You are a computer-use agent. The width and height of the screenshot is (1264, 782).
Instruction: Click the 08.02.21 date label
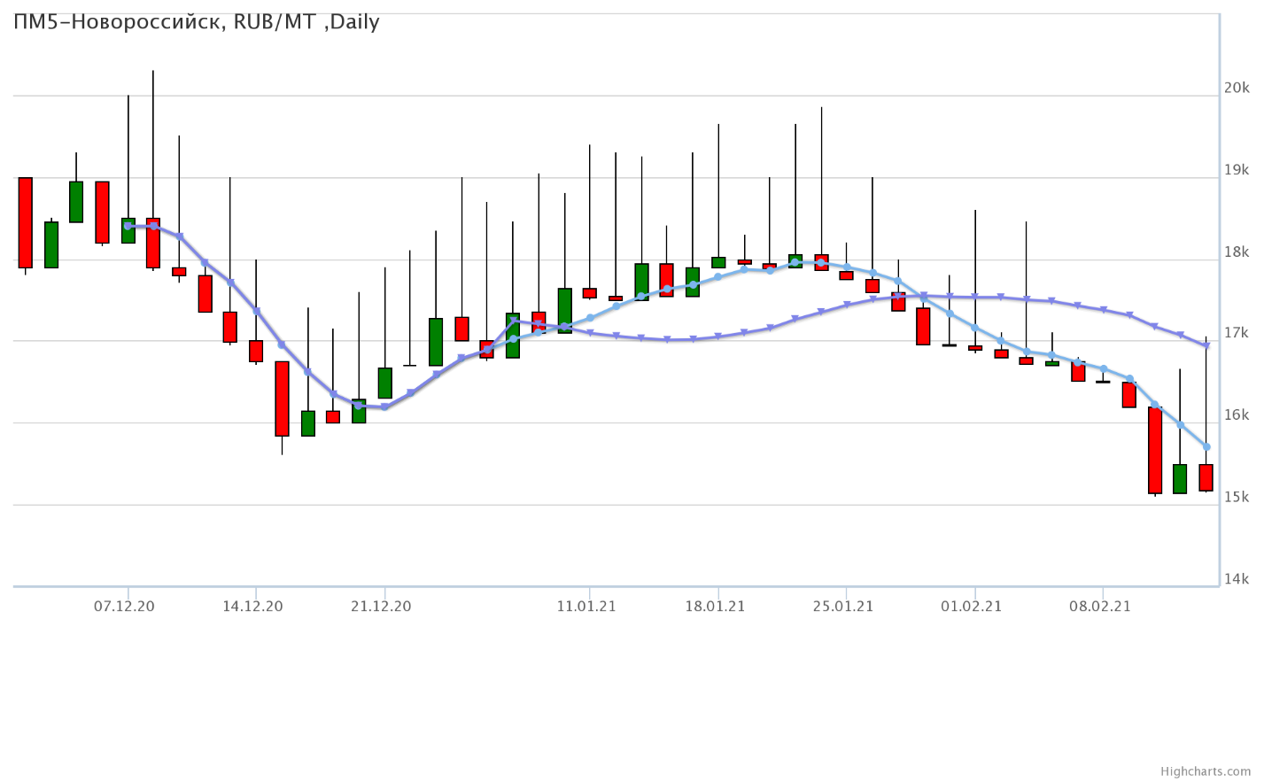[1100, 606]
